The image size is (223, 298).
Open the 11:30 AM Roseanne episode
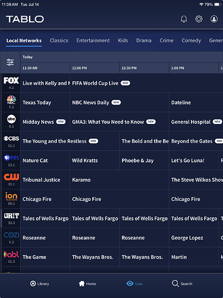(45, 238)
